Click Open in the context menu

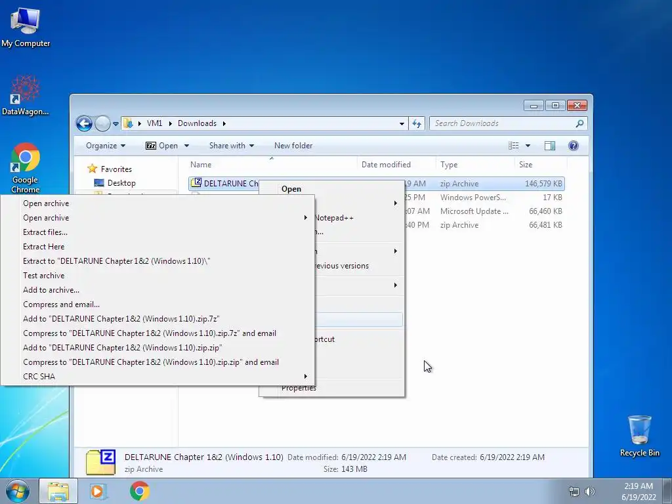click(291, 189)
